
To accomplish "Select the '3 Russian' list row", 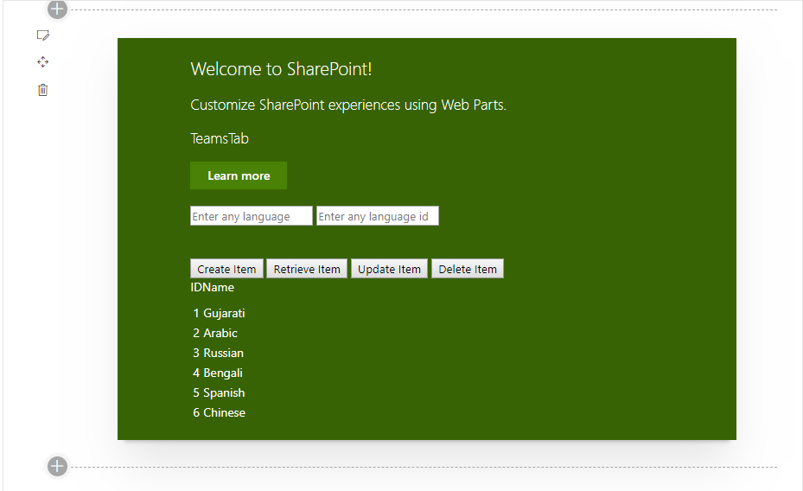I will (218, 353).
